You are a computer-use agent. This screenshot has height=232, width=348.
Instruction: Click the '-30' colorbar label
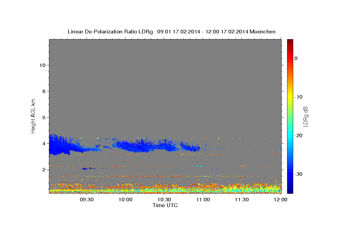(298, 174)
